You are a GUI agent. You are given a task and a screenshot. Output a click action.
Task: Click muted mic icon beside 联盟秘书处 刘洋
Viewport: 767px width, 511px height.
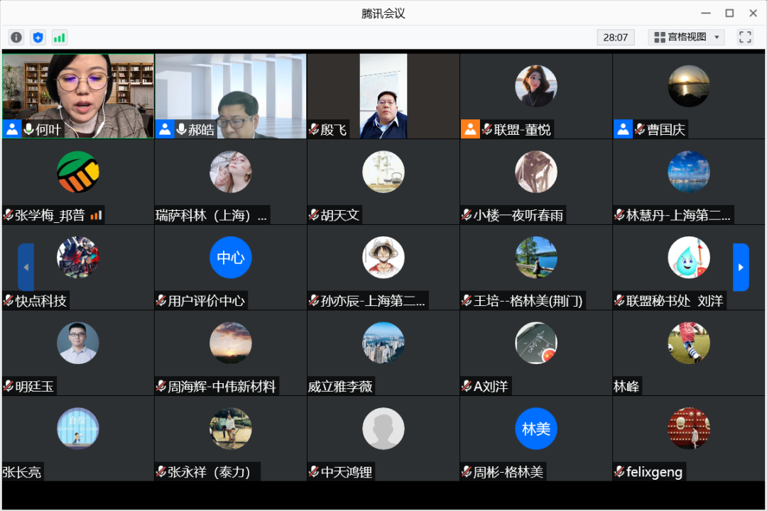pyautogui.click(x=619, y=301)
